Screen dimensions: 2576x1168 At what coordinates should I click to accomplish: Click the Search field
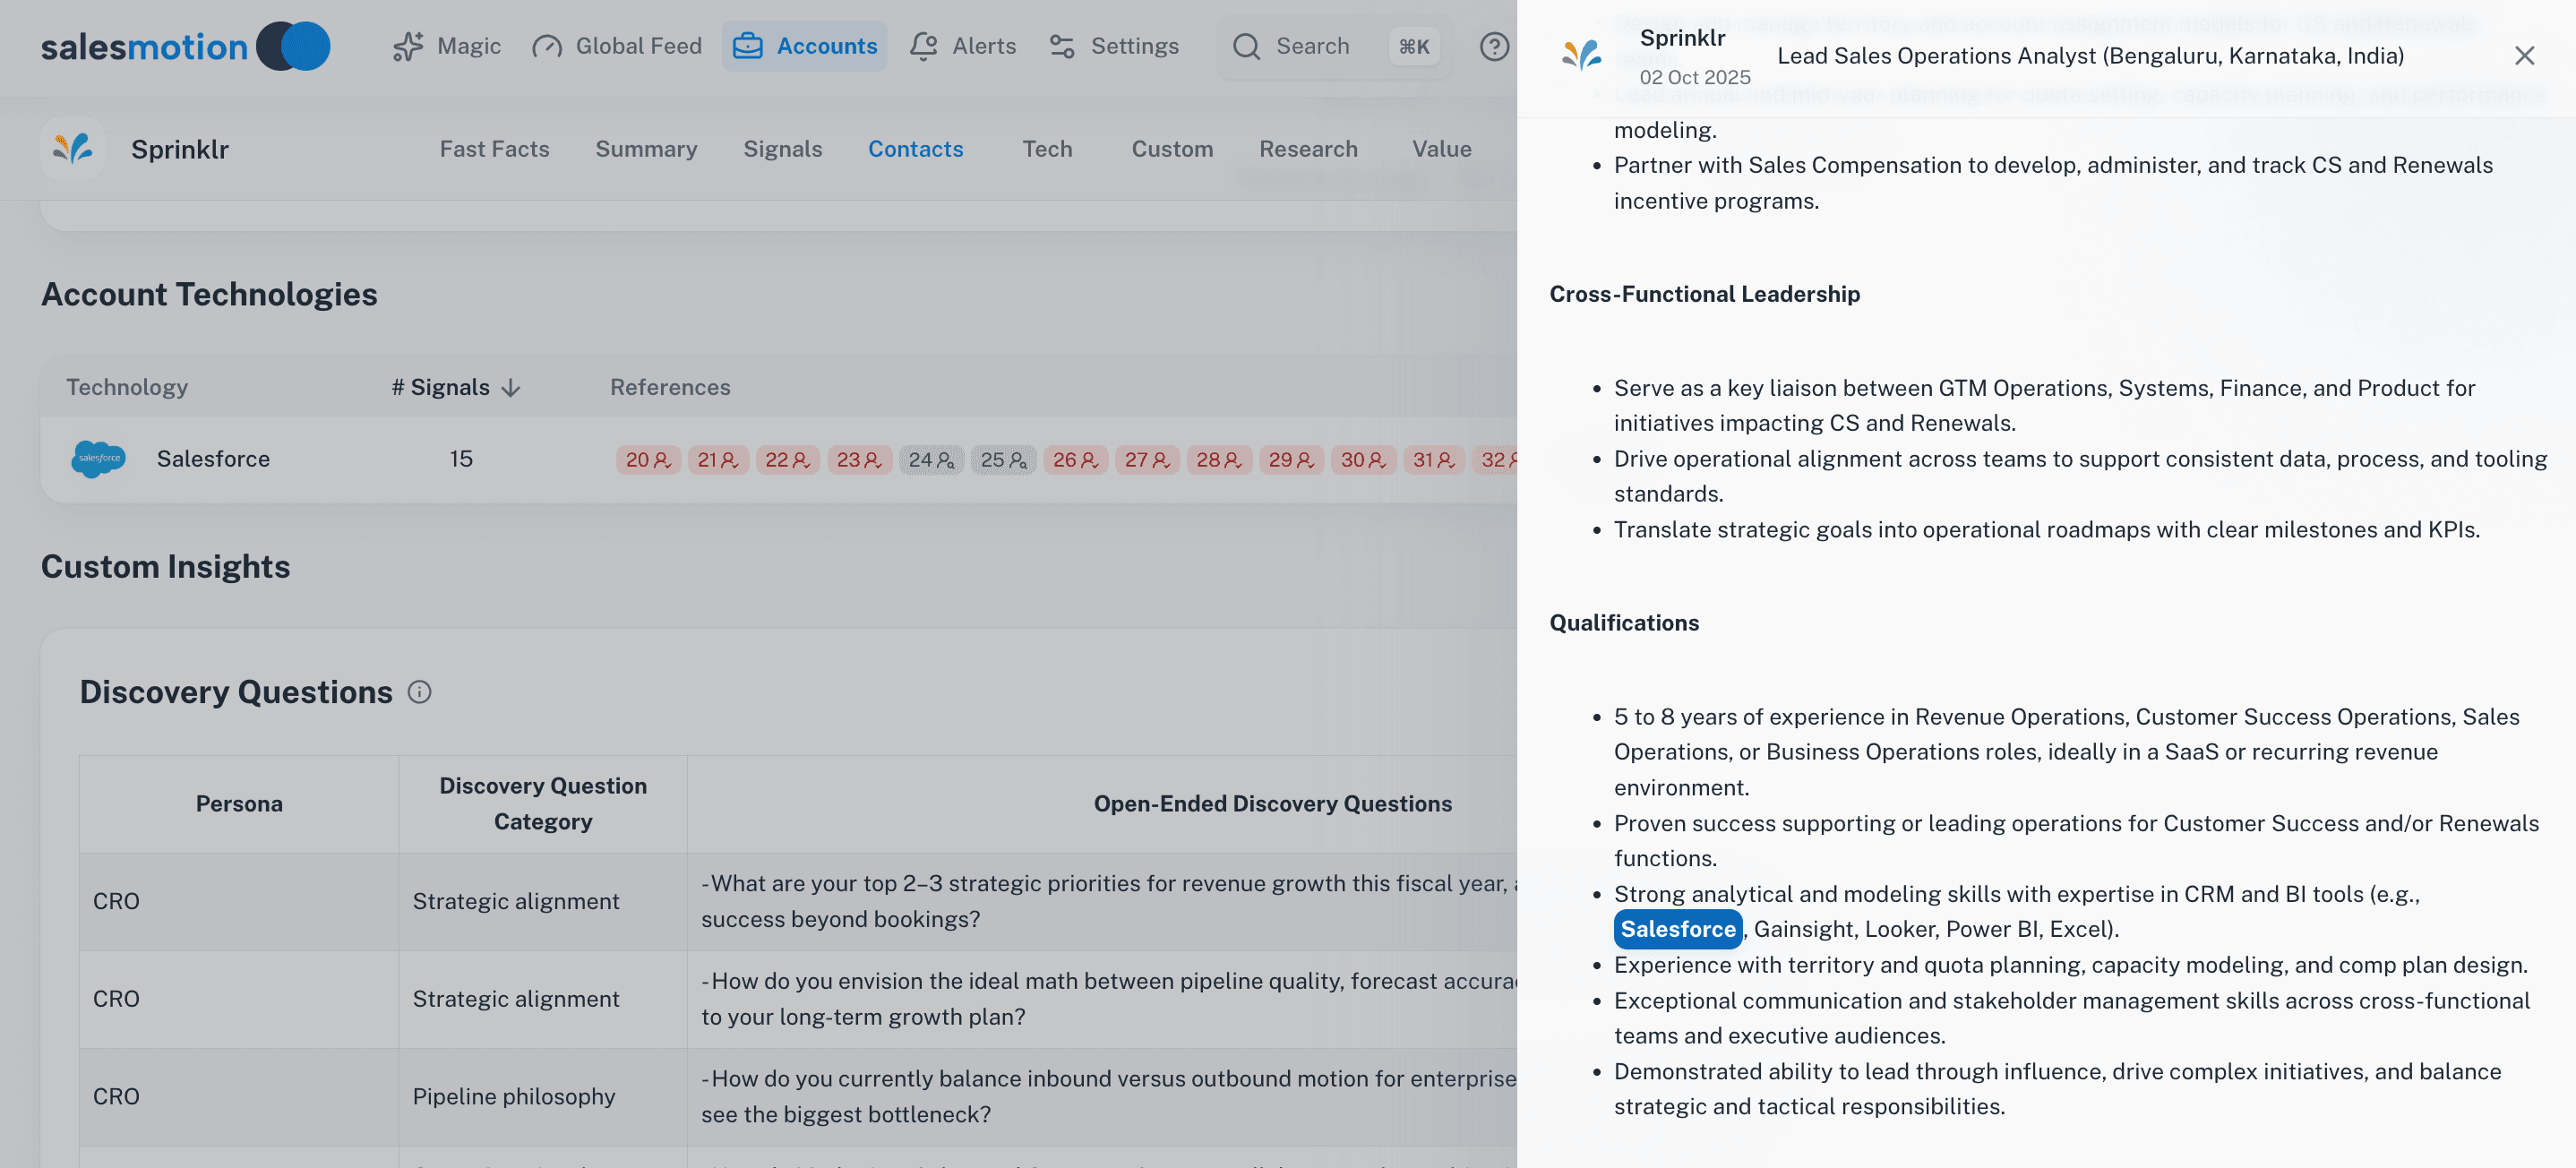pos(1335,46)
